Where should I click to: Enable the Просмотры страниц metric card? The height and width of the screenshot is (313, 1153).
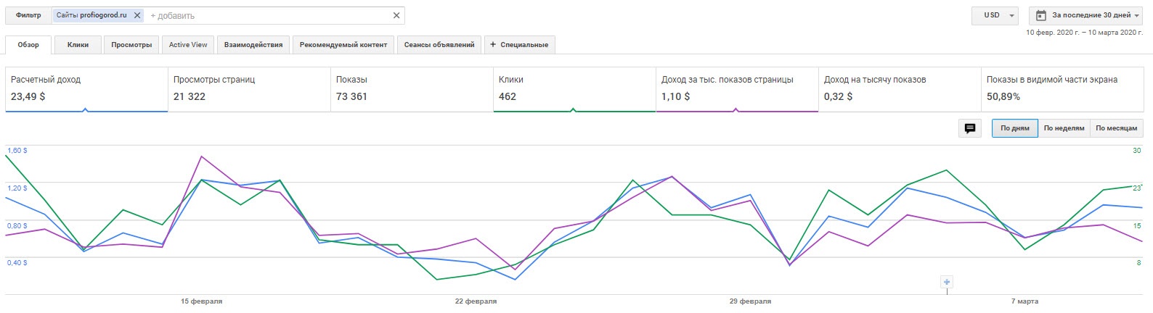click(248, 88)
